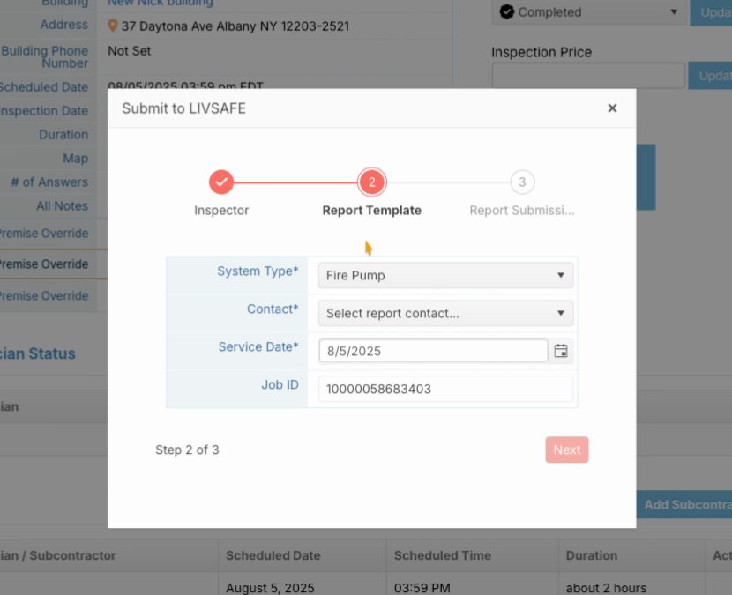
Task: Open the Select report contact dropdown
Action: coord(446,313)
